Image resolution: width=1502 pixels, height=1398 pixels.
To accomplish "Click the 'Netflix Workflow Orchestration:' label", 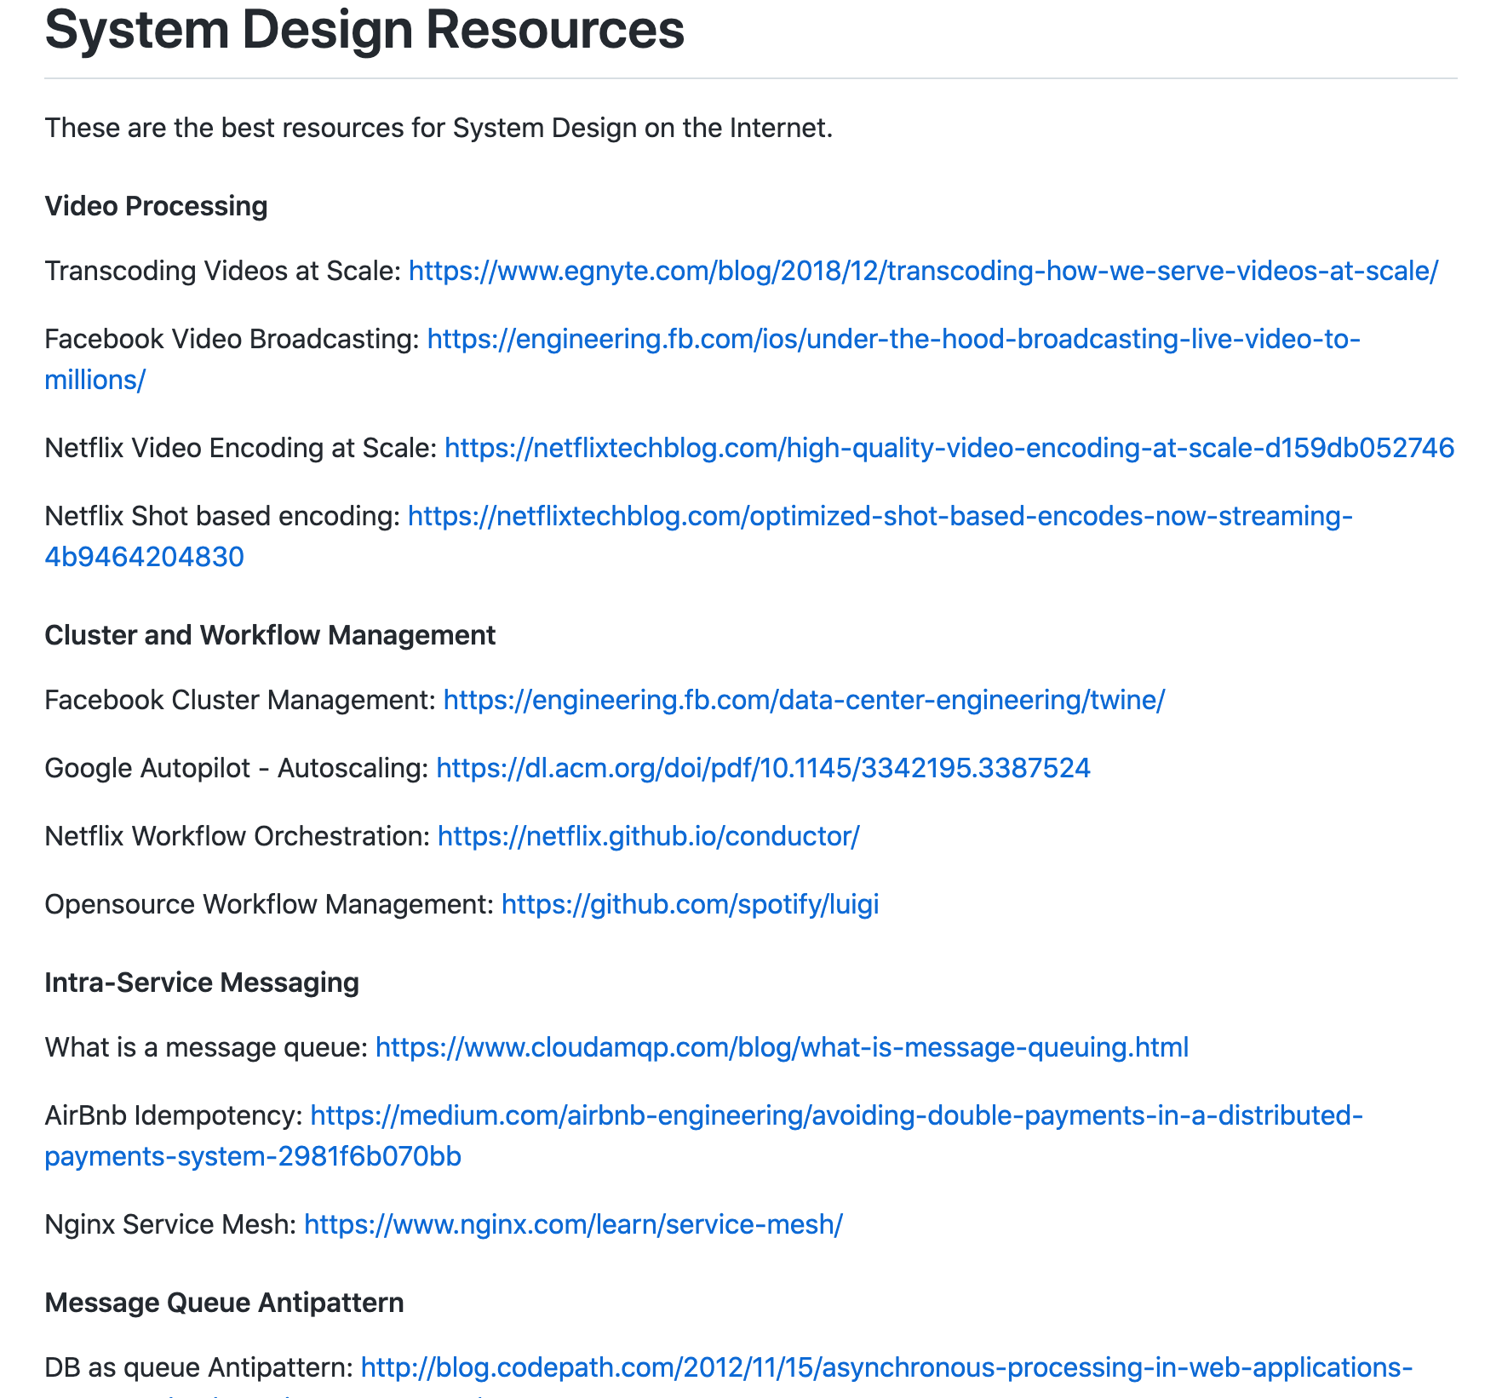I will (x=238, y=836).
